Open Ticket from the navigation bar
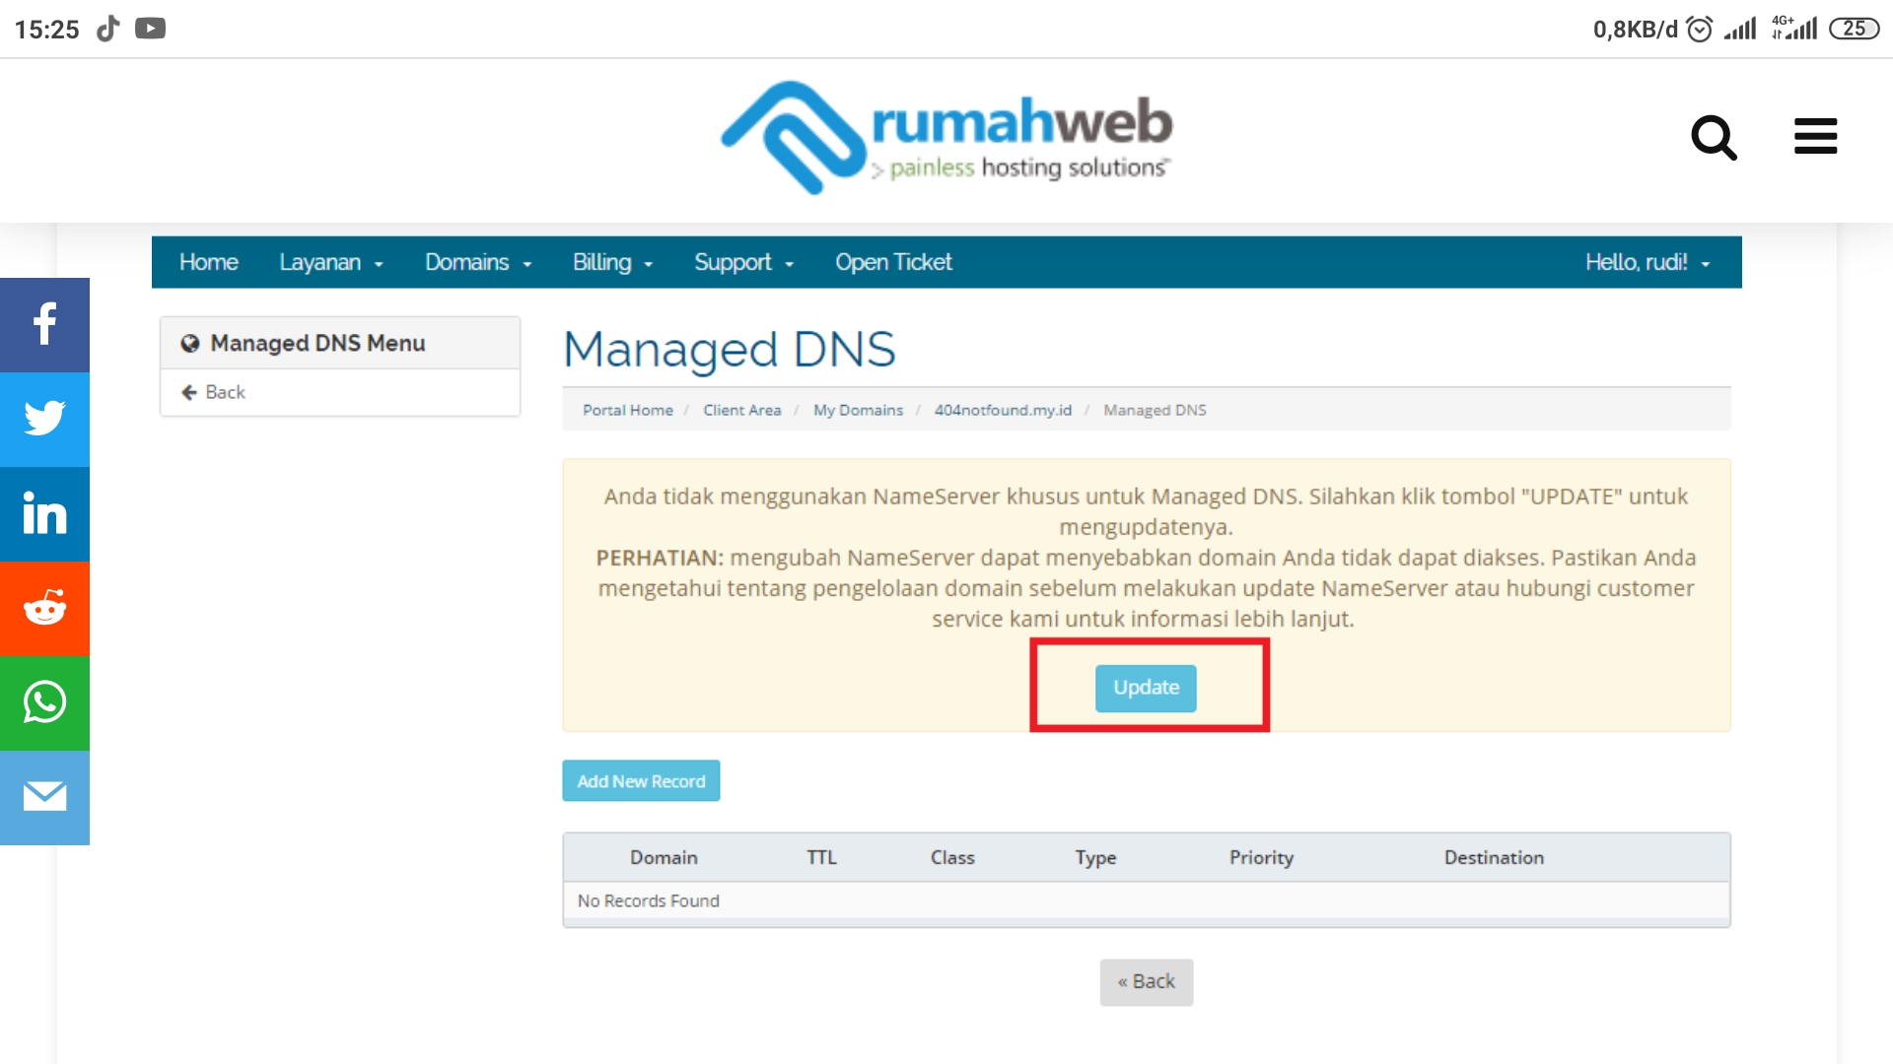The height and width of the screenshot is (1064, 1893). [892, 262]
